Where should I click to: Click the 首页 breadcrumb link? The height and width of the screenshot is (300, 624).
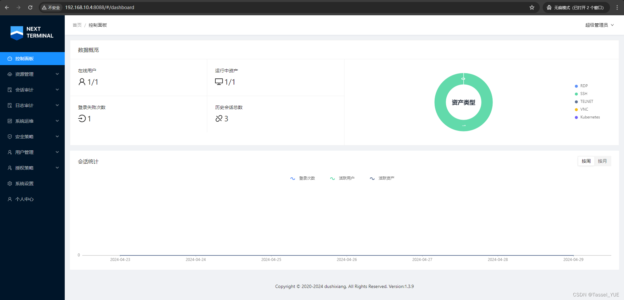coord(77,25)
